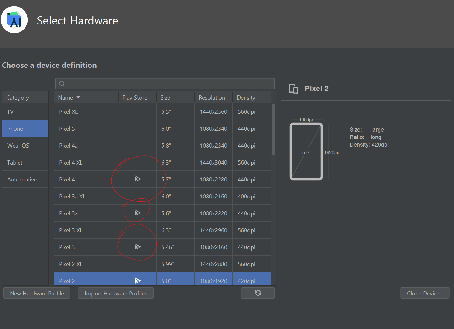This screenshot has width=454, height=329.
Task: Select the Phone category
Action: (x=25, y=128)
